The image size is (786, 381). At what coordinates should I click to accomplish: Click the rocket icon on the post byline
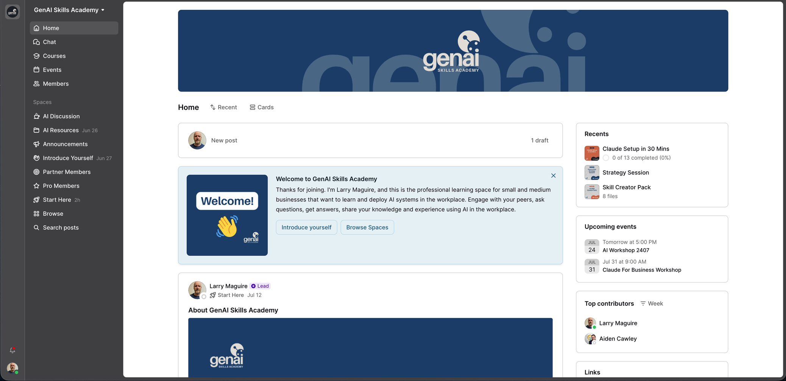point(213,295)
